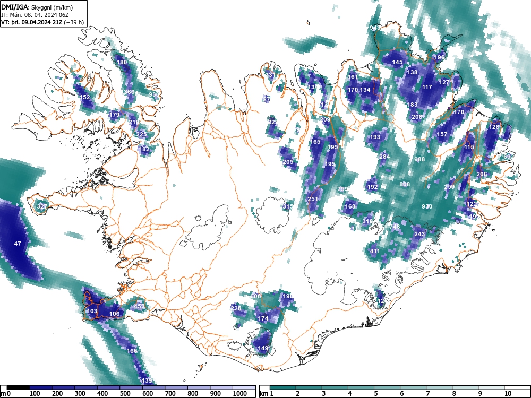This screenshot has width=531, height=398.
Task: Click the '366' visibility value
Action: click(x=130, y=92)
